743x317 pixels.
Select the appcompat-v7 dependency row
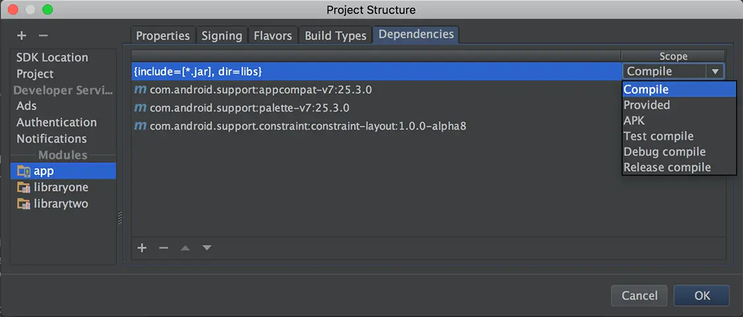coord(265,90)
